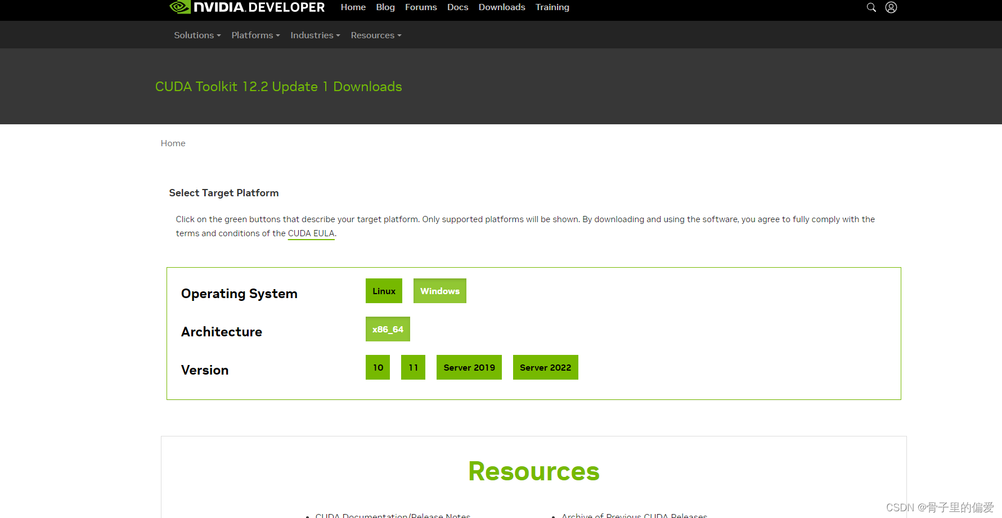Click the Version label

coord(205,370)
